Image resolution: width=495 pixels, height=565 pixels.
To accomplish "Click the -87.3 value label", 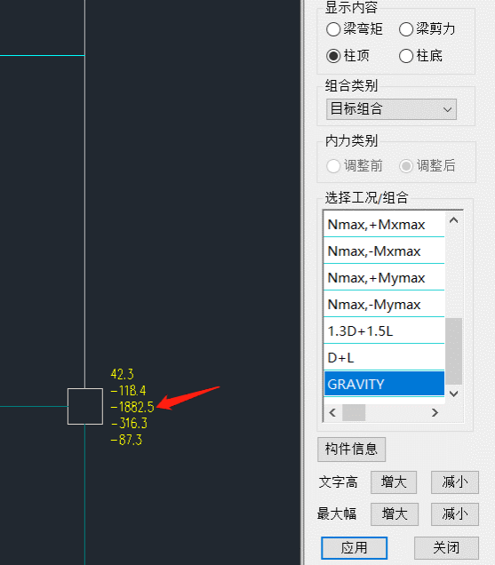I will 126,440.
